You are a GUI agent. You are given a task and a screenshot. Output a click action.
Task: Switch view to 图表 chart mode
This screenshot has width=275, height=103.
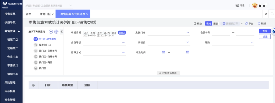(216, 24)
